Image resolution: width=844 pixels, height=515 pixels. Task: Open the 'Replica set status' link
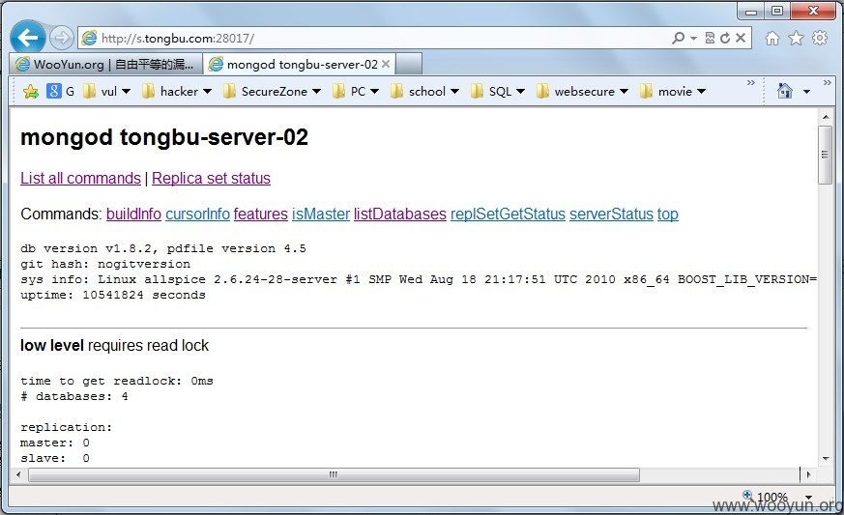click(x=211, y=178)
